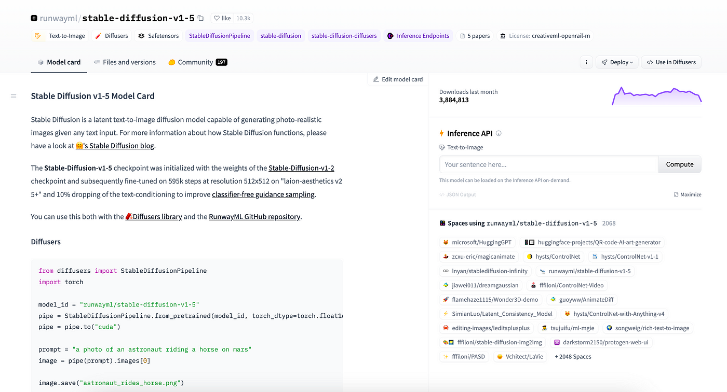The image size is (727, 392).
Task: Open hysts/ControlNet-v1-1 space
Action: tap(625, 257)
